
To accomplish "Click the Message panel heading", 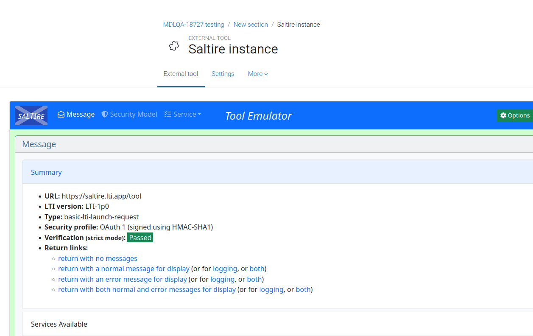I will coord(39,144).
